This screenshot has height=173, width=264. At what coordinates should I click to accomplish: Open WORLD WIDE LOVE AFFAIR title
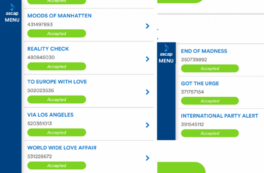pos(62,148)
